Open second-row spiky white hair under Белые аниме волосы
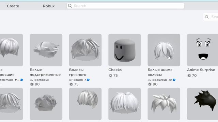Viewport: 218px width, 122px height. coord(164,104)
